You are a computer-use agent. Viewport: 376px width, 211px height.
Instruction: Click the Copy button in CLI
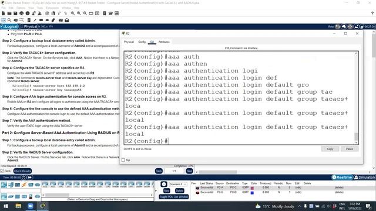330,149
